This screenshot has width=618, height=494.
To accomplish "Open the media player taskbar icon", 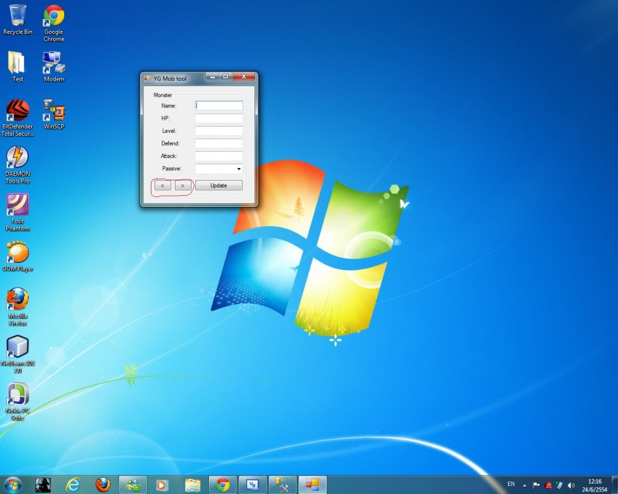I will pyautogui.click(x=162, y=485).
